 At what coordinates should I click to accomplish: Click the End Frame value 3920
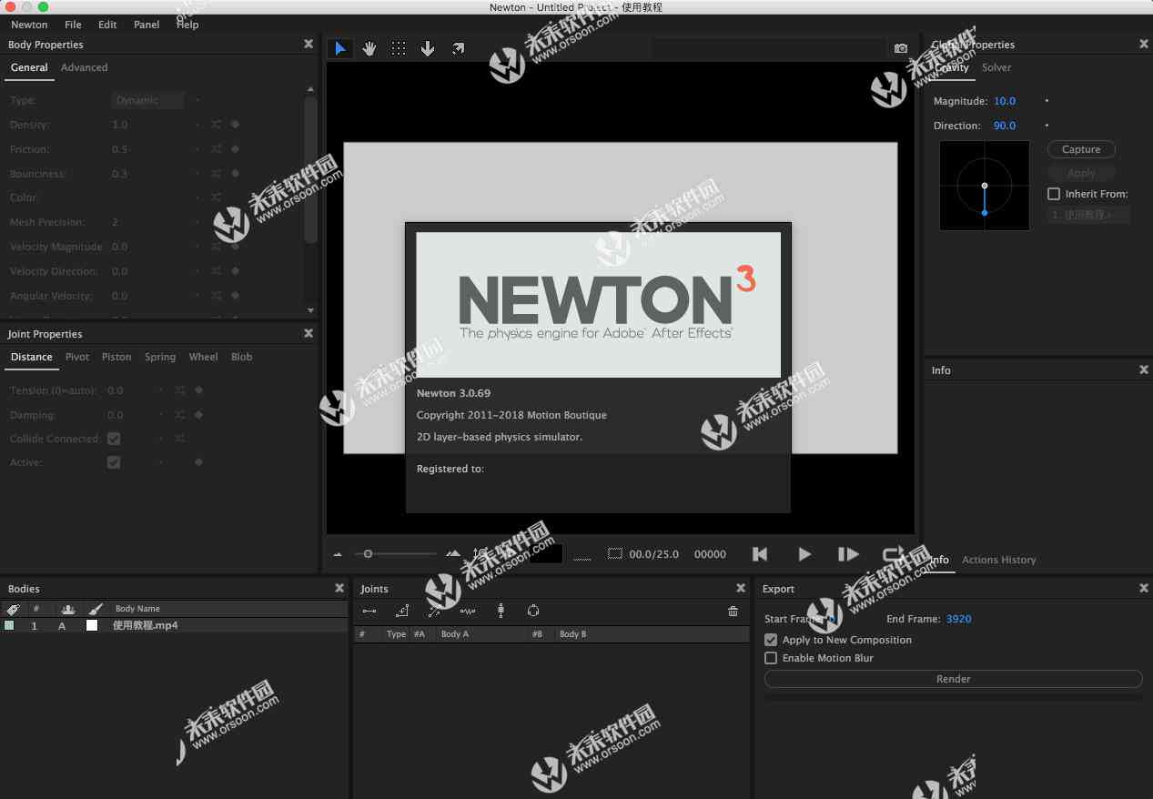pyautogui.click(x=959, y=619)
